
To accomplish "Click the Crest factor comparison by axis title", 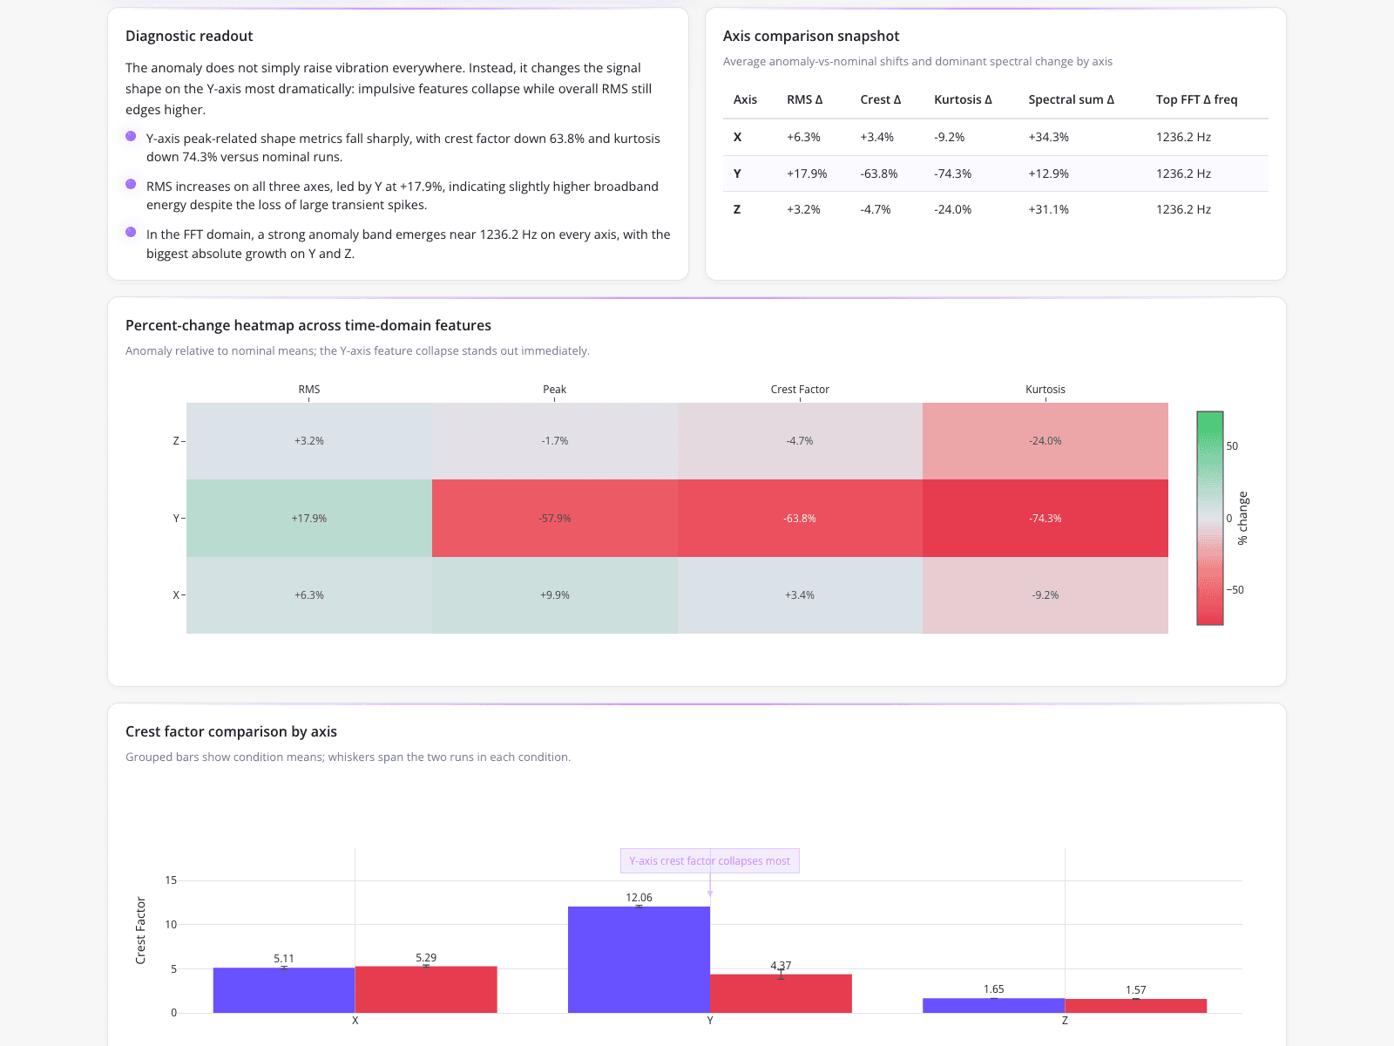I will 231,731.
